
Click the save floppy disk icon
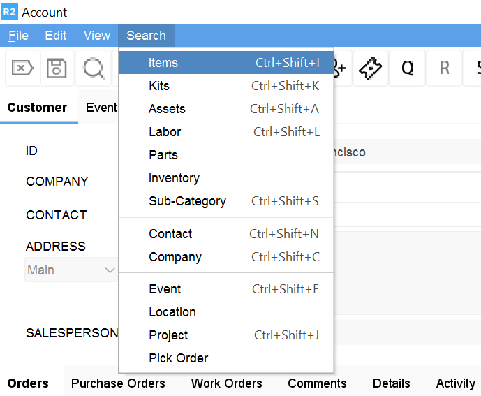coord(57,68)
